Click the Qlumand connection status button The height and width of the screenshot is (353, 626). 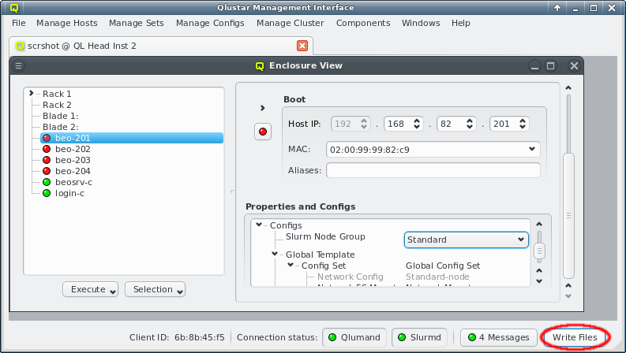click(354, 337)
